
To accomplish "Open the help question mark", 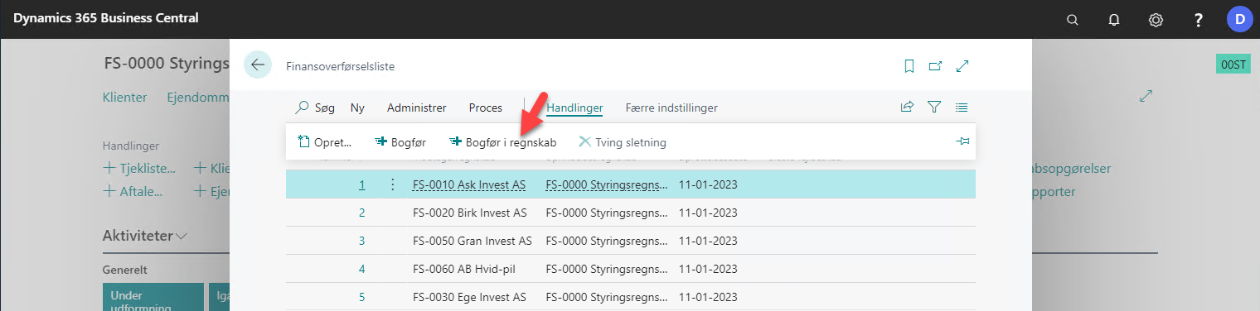I will tap(1198, 20).
